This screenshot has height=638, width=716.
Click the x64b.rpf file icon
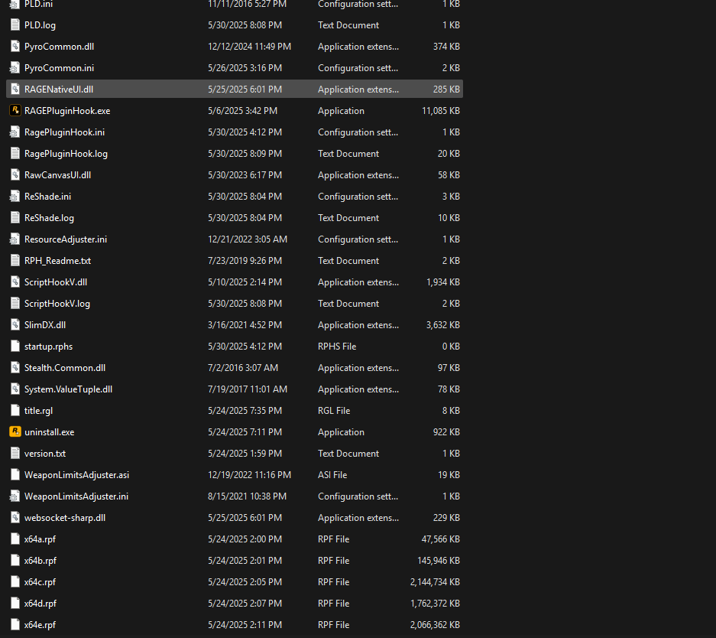[x=15, y=561]
